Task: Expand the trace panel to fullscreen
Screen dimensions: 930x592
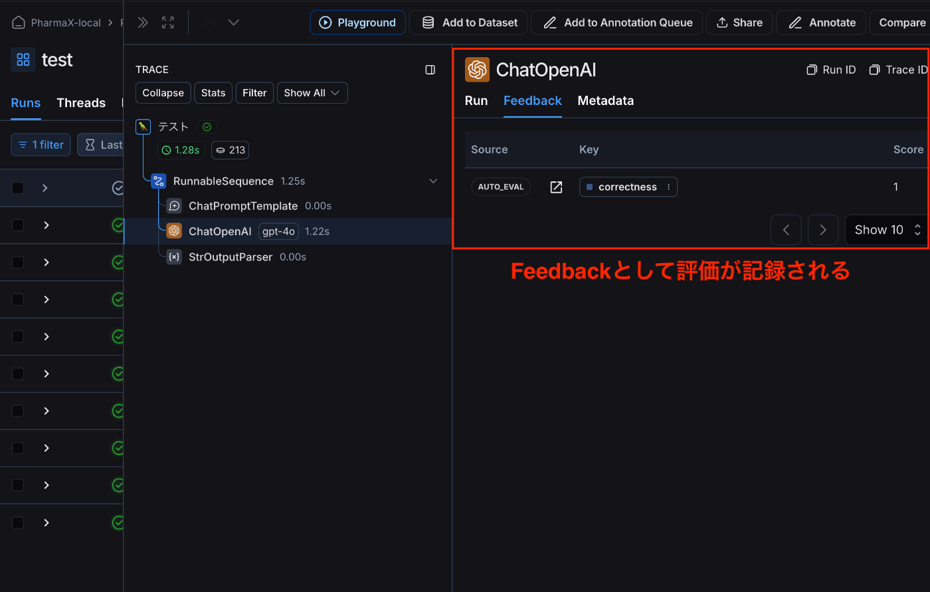Action: tap(168, 23)
